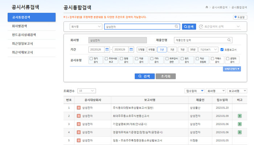The height and width of the screenshot is (145, 254).
Task: Toggle the 펀드공시 checkbox
Action: coord(182,59)
